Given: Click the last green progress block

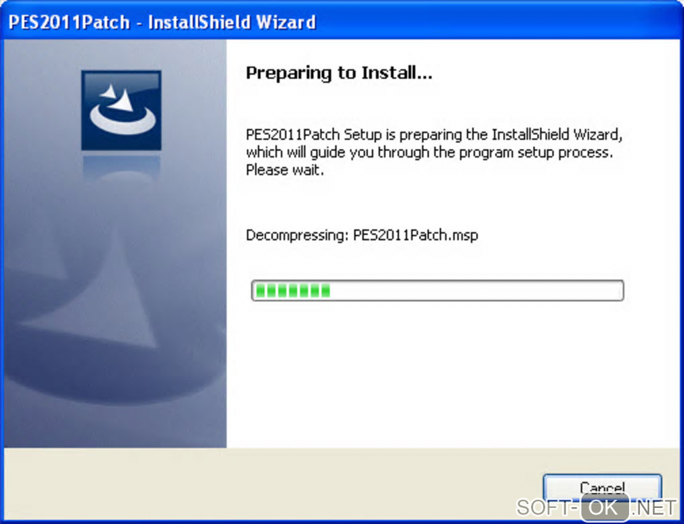Looking at the screenshot, I should pos(325,291).
